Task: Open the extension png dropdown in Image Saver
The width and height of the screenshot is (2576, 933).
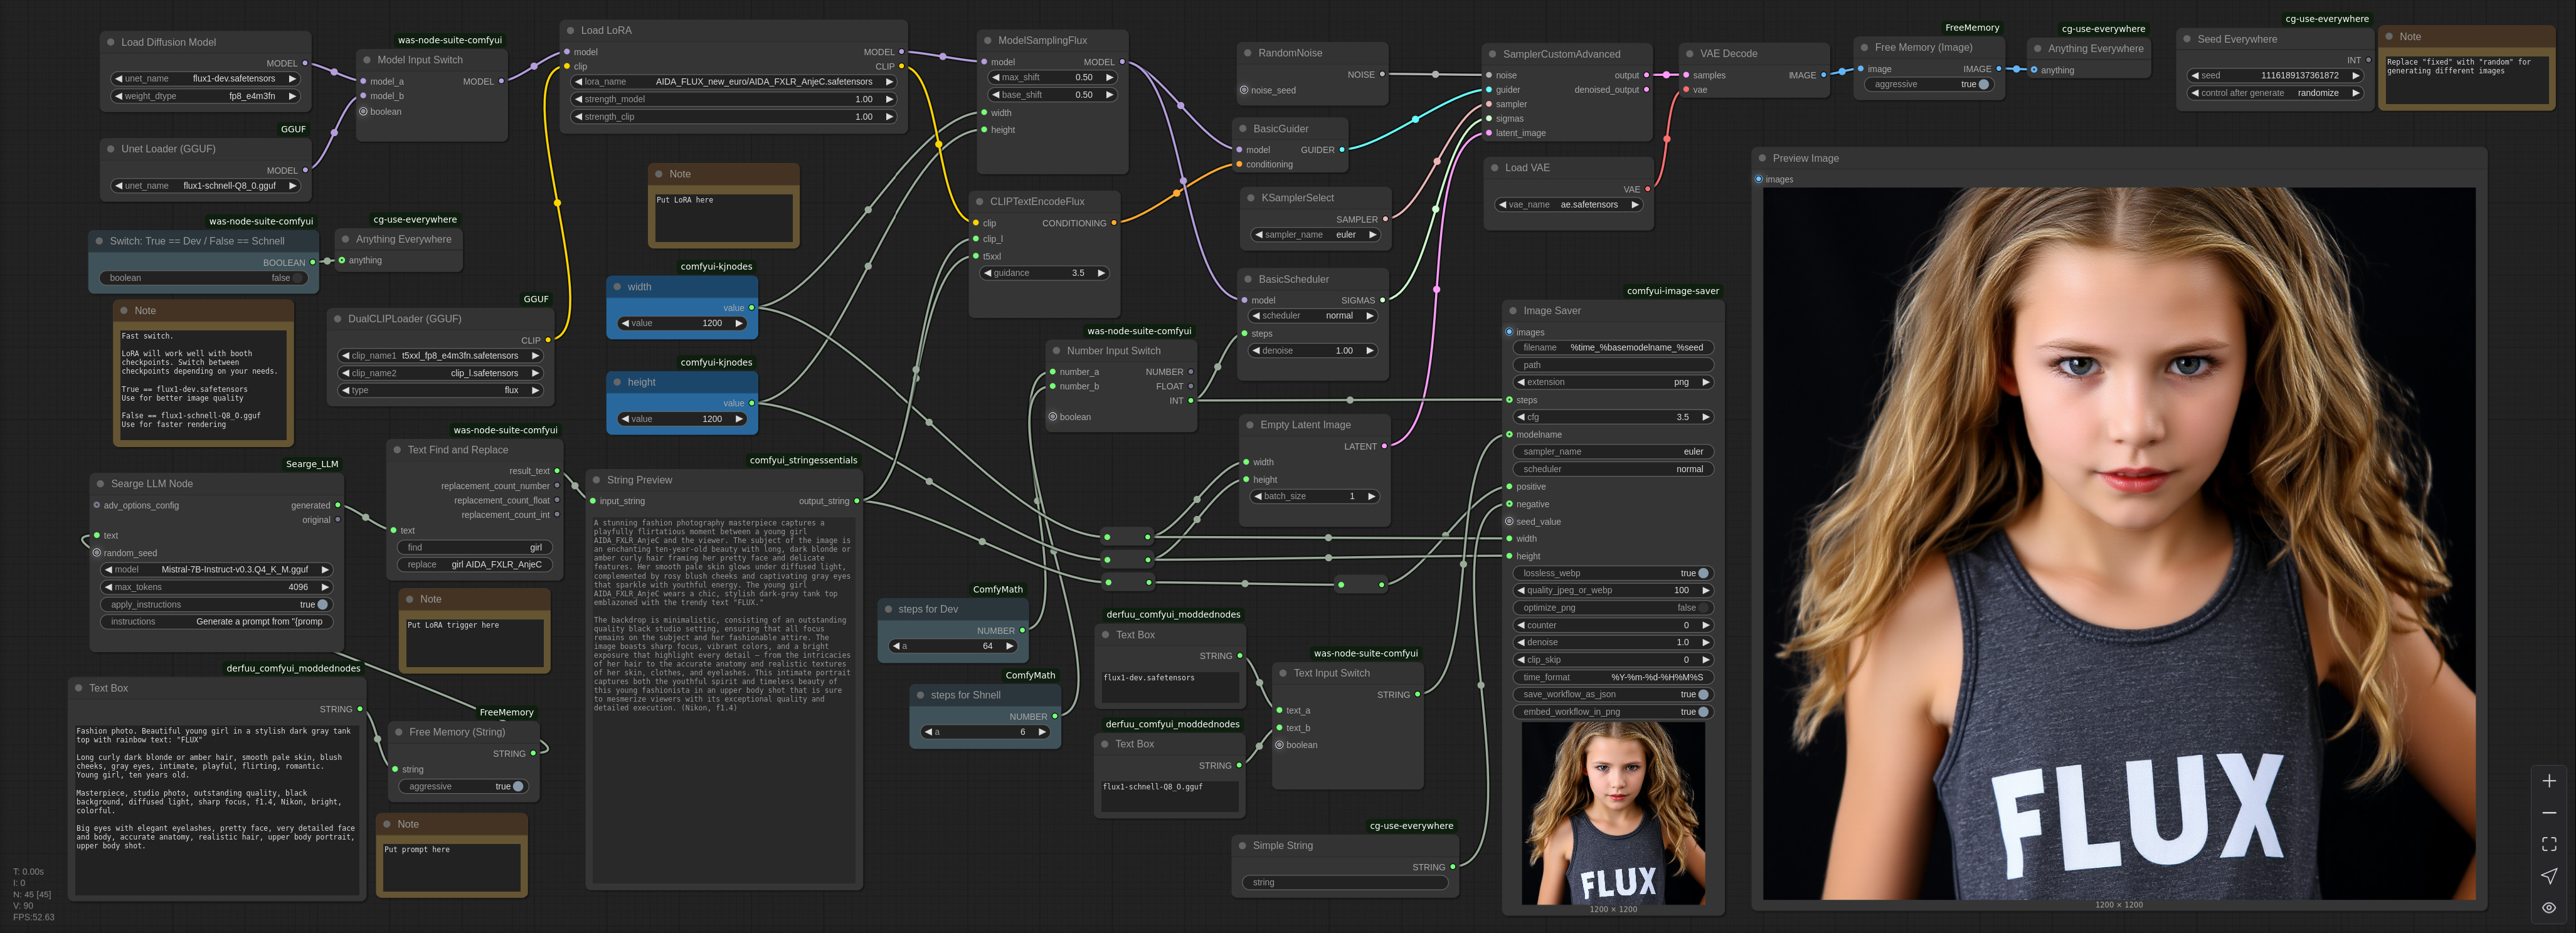Action: click(1613, 383)
